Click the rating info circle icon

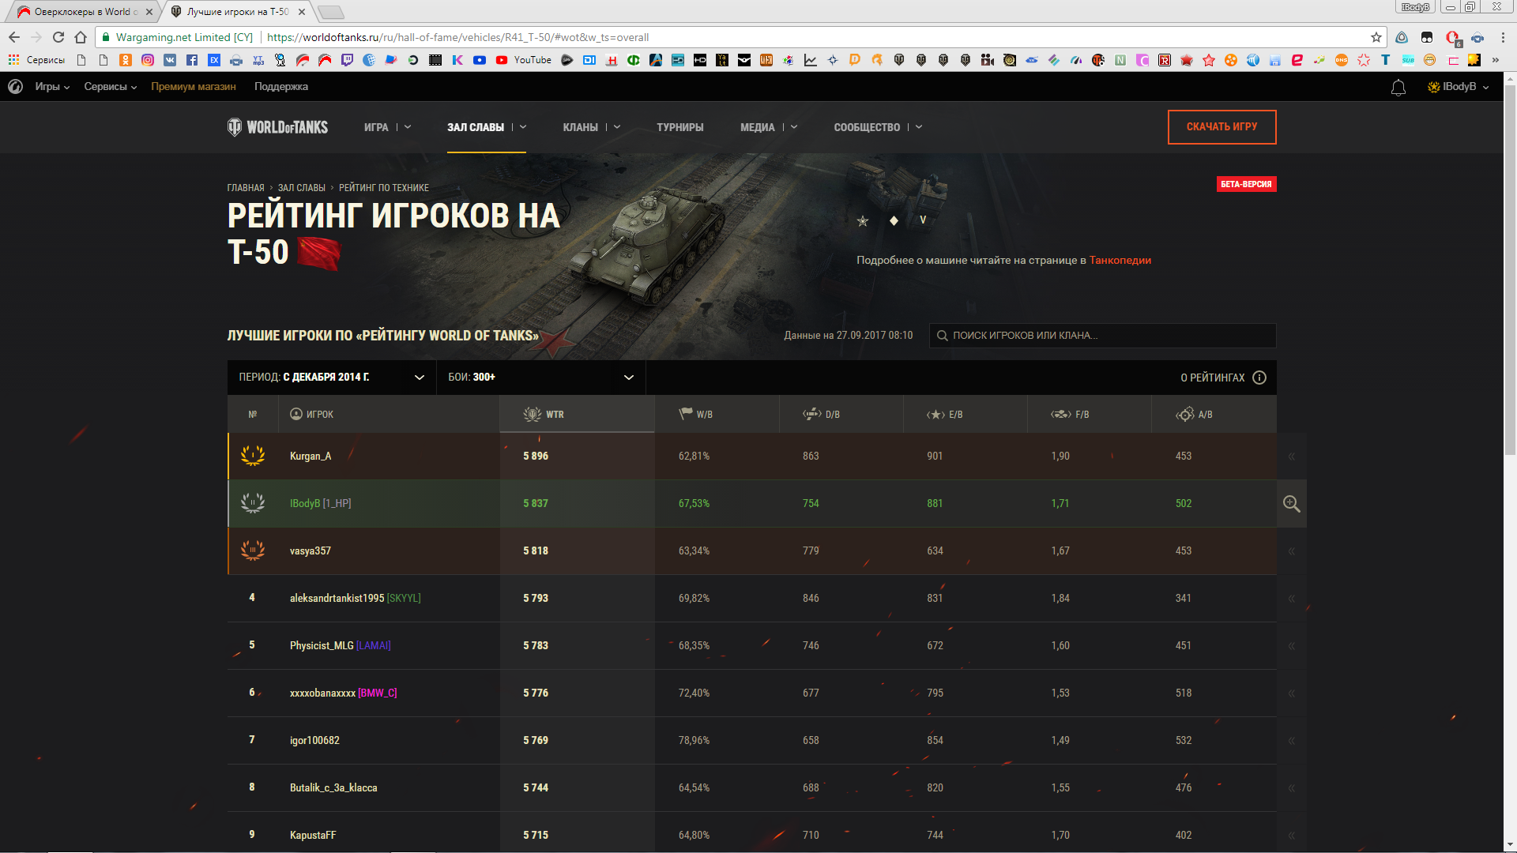[x=1259, y=378]
